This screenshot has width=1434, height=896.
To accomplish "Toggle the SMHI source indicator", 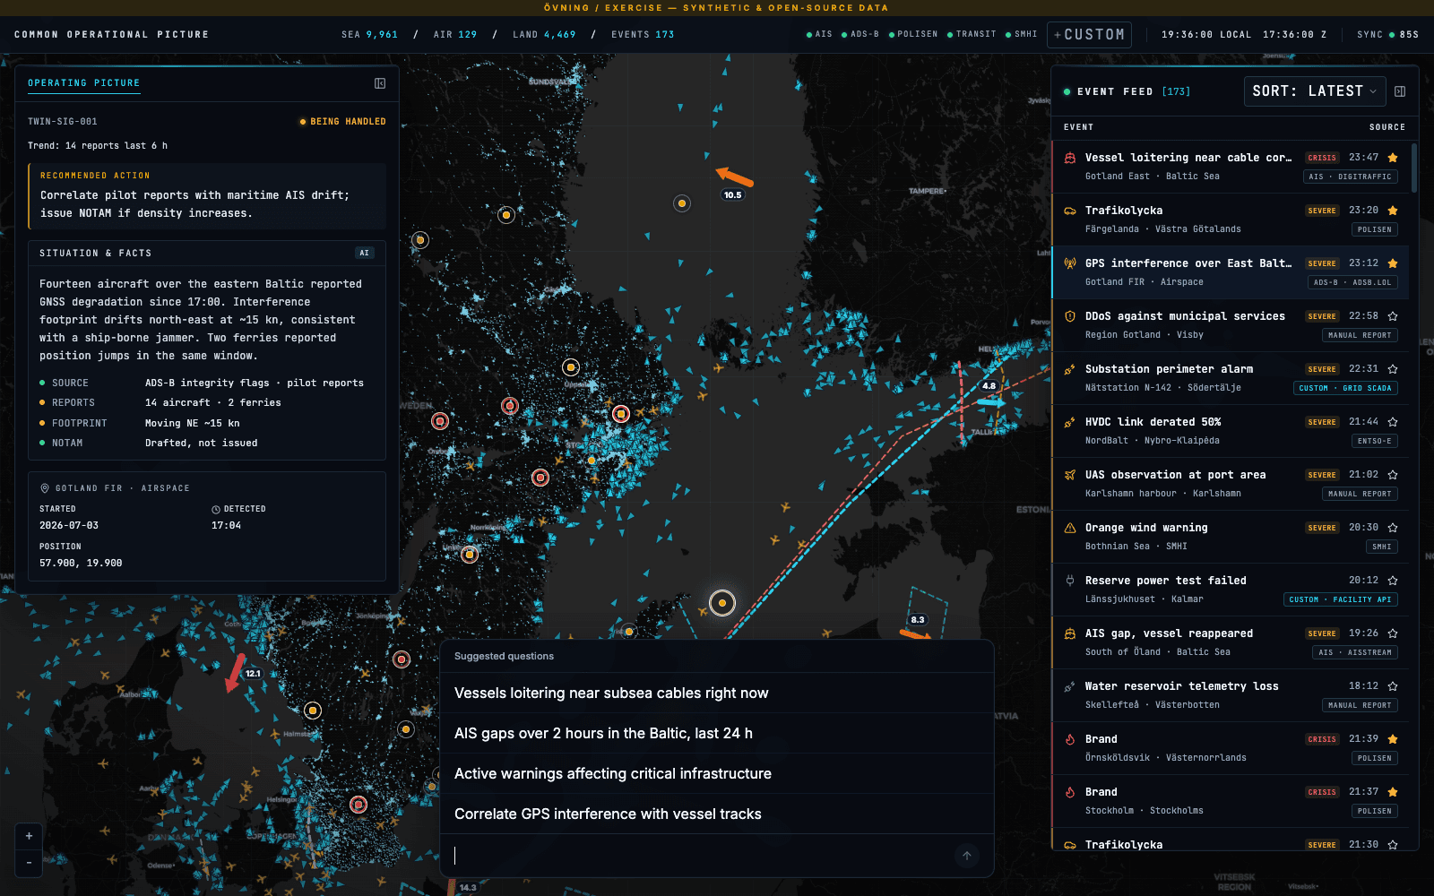I will point(1021,35).
